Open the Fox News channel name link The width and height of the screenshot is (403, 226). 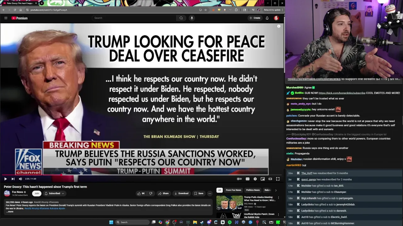[x=18, y=192]
